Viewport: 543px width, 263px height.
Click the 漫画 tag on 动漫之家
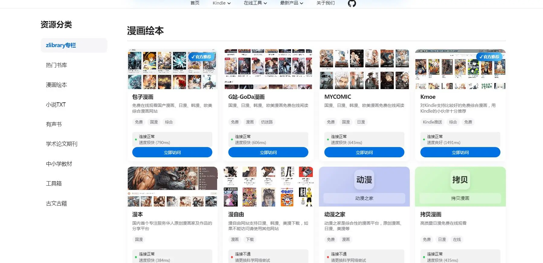click(x=346, y=239)
